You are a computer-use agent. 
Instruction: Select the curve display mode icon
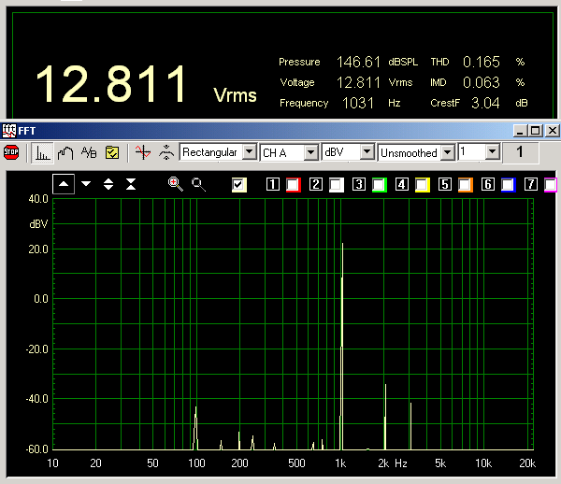(x=65, y=151)
